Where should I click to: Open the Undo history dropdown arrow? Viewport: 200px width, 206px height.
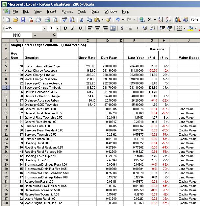123,20
